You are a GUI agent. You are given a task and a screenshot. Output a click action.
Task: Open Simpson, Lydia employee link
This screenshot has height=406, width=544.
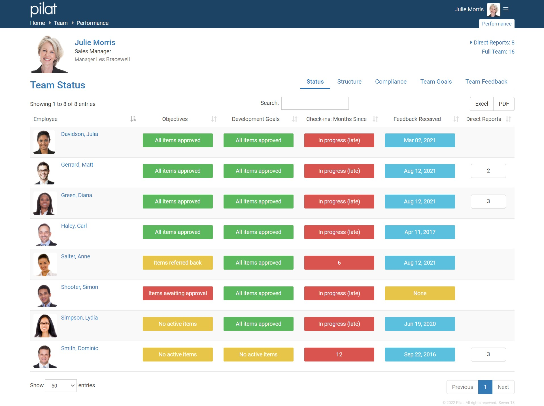coord(79,318)
